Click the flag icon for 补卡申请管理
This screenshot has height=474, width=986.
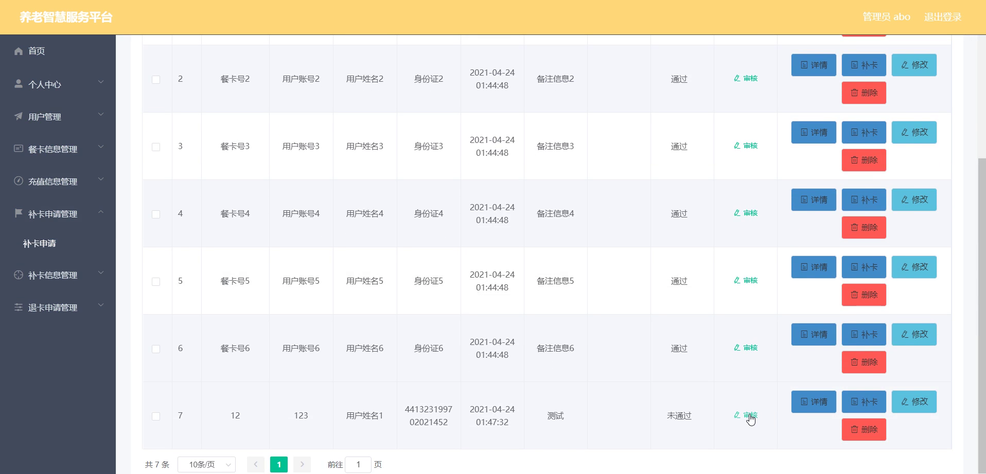[x=19, y=213]
